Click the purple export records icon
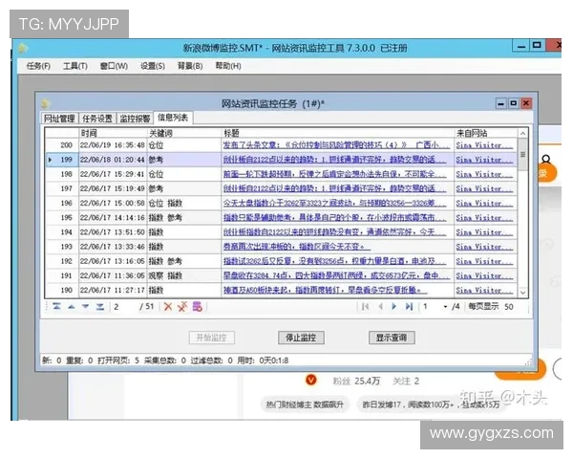This screenshot has width=573, height=459. coord(198,307)
